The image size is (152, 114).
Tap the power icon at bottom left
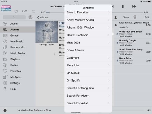5,110
